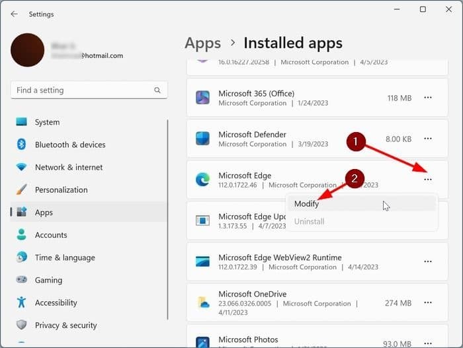Screen dimensions: 463x348
Task: Click the Edge WebView2 Runtime app icon
Action: coord(203,261)
